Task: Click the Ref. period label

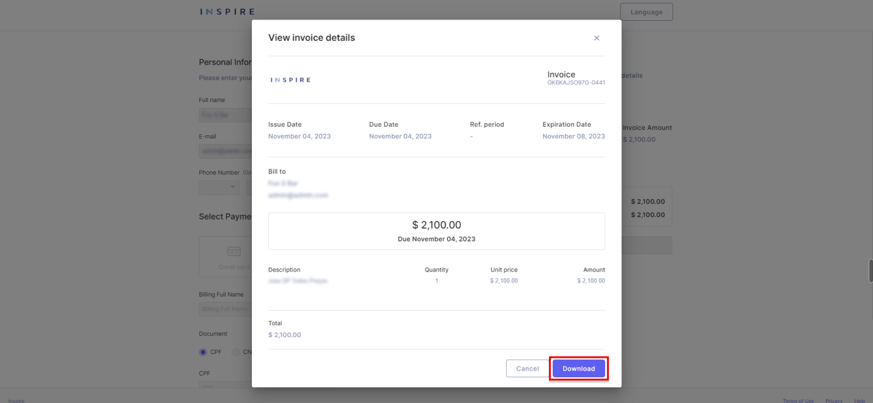Action: [x=487, y=124]
